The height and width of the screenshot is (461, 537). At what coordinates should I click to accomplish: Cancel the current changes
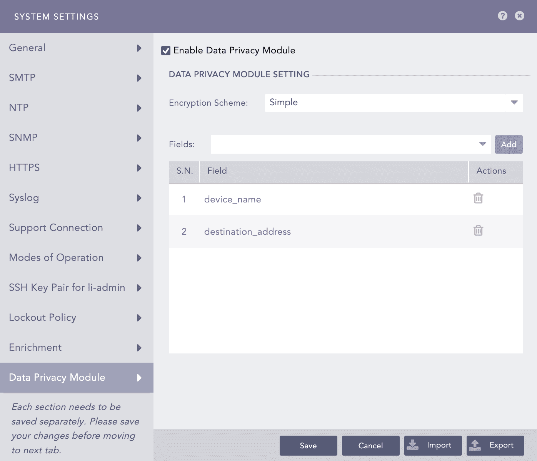[x=370, y=446]
